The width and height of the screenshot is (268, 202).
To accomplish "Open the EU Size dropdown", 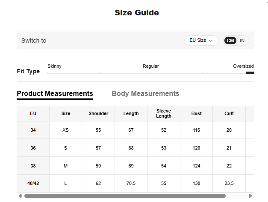I will [x=201, y=40].
